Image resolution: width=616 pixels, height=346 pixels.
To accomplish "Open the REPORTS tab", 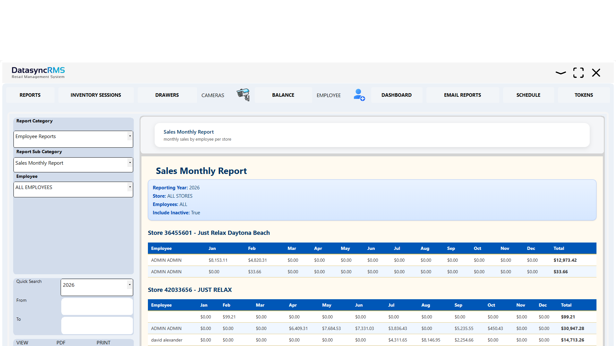I will [30, 95].
